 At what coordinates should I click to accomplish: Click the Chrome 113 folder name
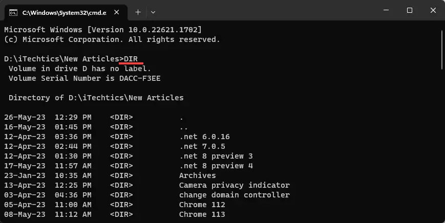[202, 214]
